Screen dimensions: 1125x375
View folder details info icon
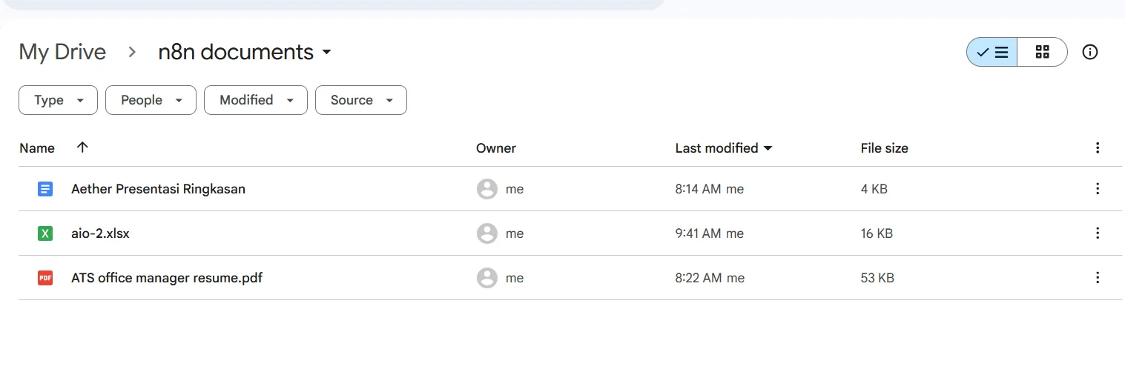tap(1089, 52)
